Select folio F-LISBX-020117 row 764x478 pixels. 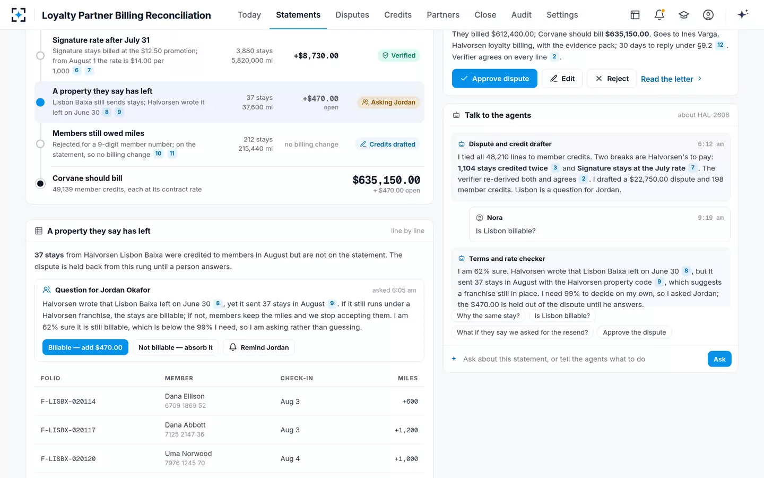coord(229,430)
